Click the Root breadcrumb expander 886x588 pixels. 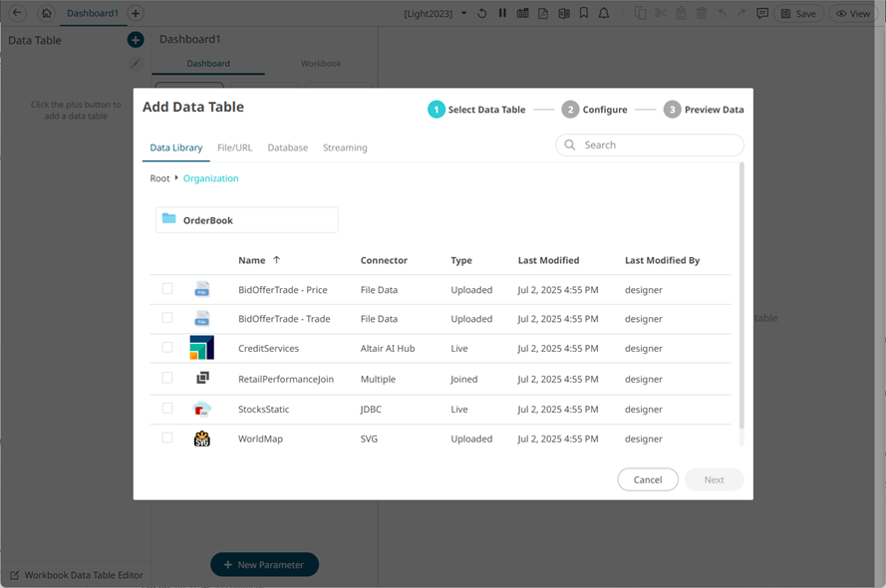tap(176, 178)
